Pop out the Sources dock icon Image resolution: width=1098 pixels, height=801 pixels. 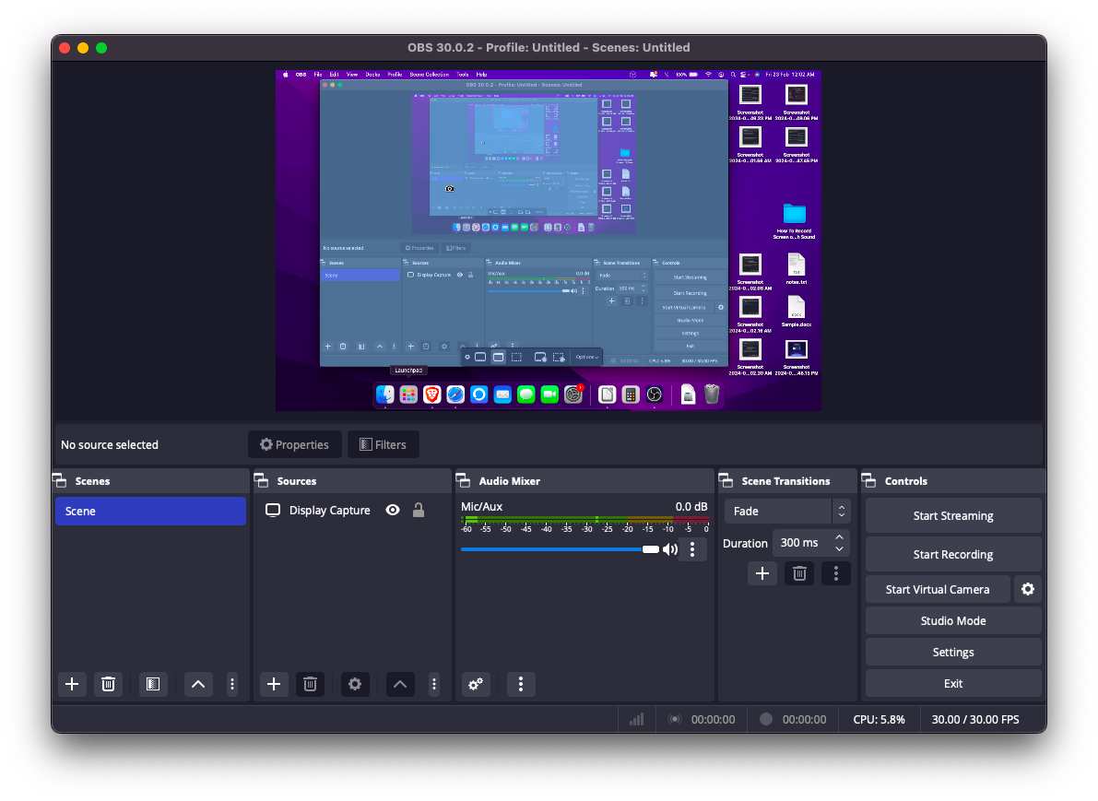[x=262, y=481]
